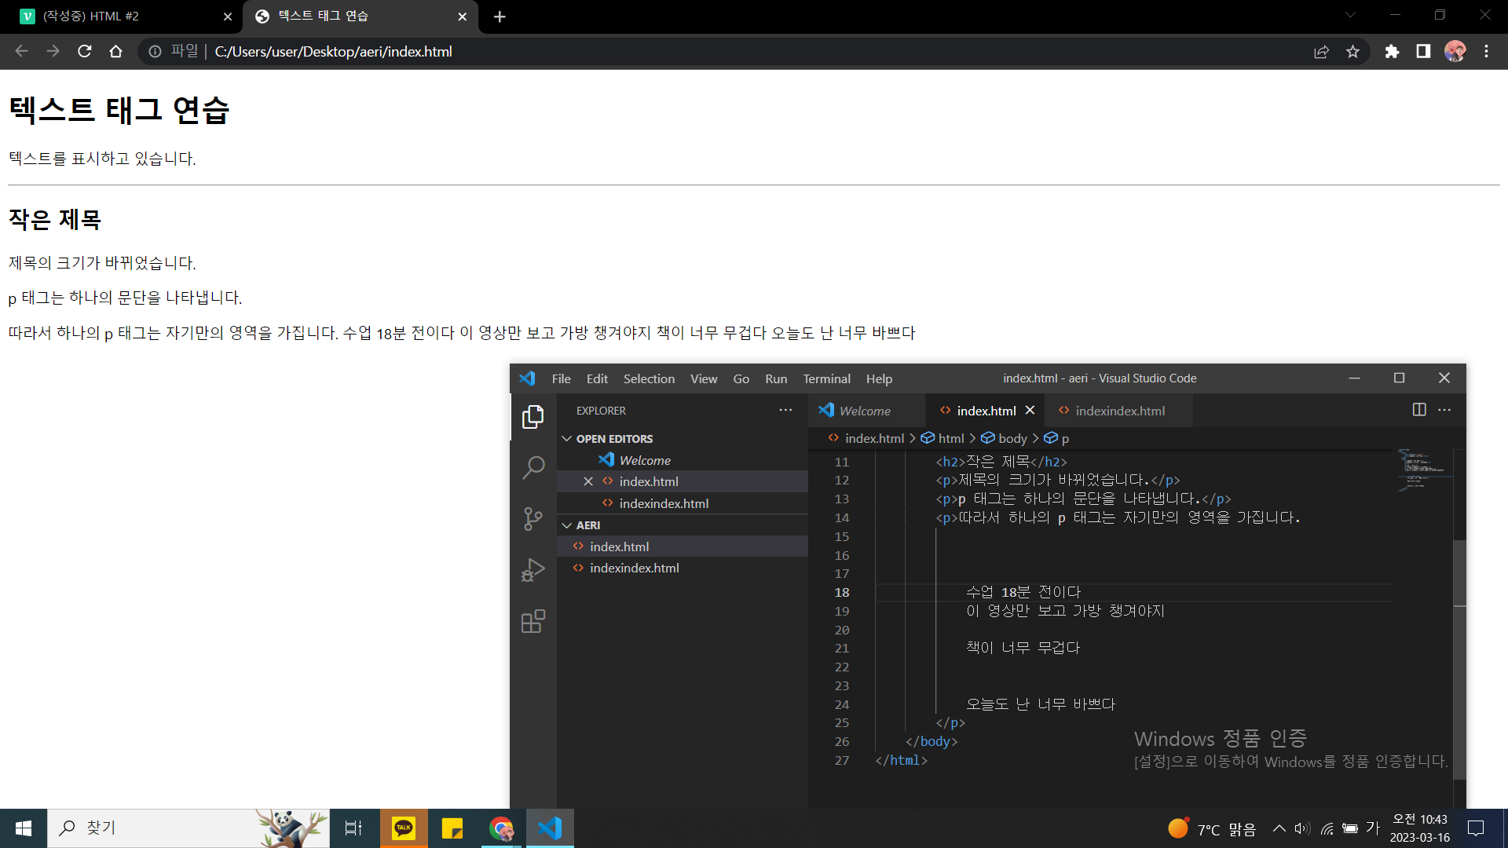Open the Source Control view
Screen dimensions: 1508x848
click(x=533, y=519)
